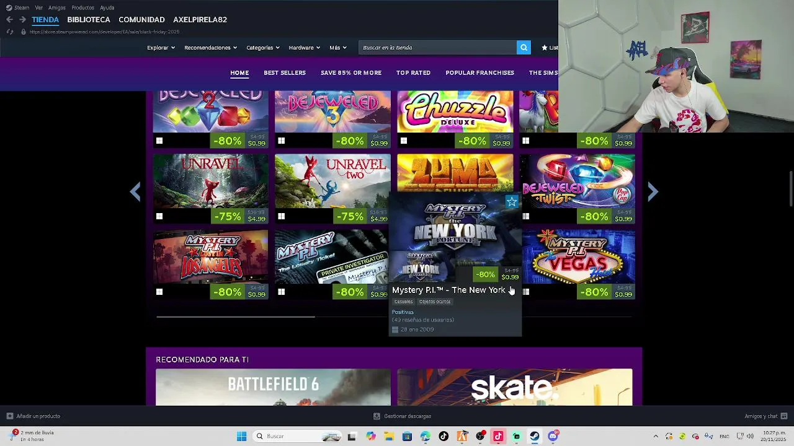Viewport: 794px width, 446px height.
Task: Click the magnifier search button in store
Action: [524, 48]
